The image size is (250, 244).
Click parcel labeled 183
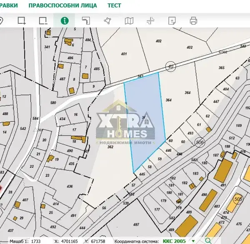point(195,174)
